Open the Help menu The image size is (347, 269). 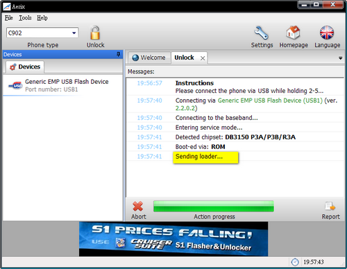click(42, 18)
